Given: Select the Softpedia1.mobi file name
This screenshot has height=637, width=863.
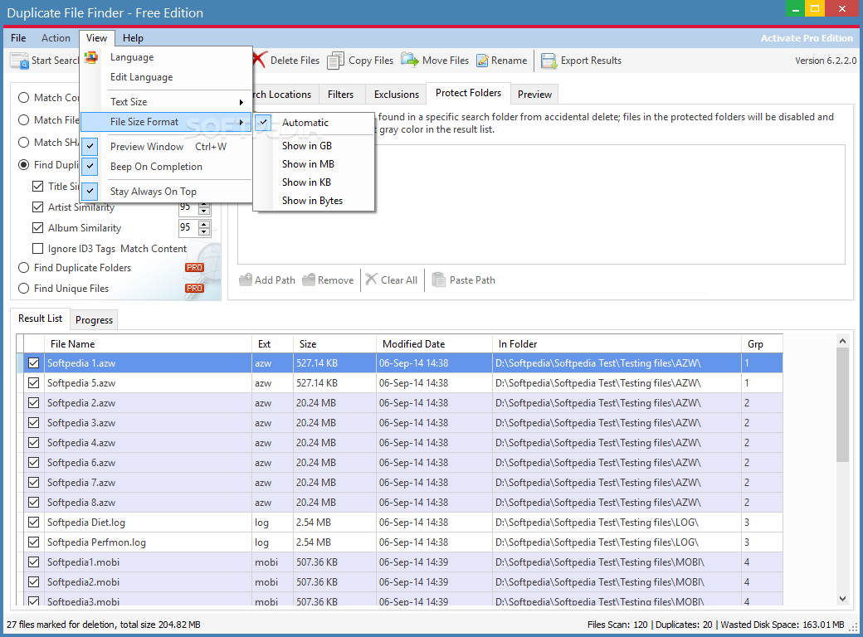Looking at the screenshot, I should coord(83,562).
